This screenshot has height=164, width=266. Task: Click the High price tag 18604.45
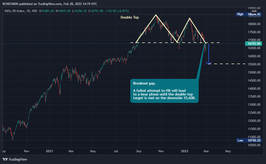(254, 14)
